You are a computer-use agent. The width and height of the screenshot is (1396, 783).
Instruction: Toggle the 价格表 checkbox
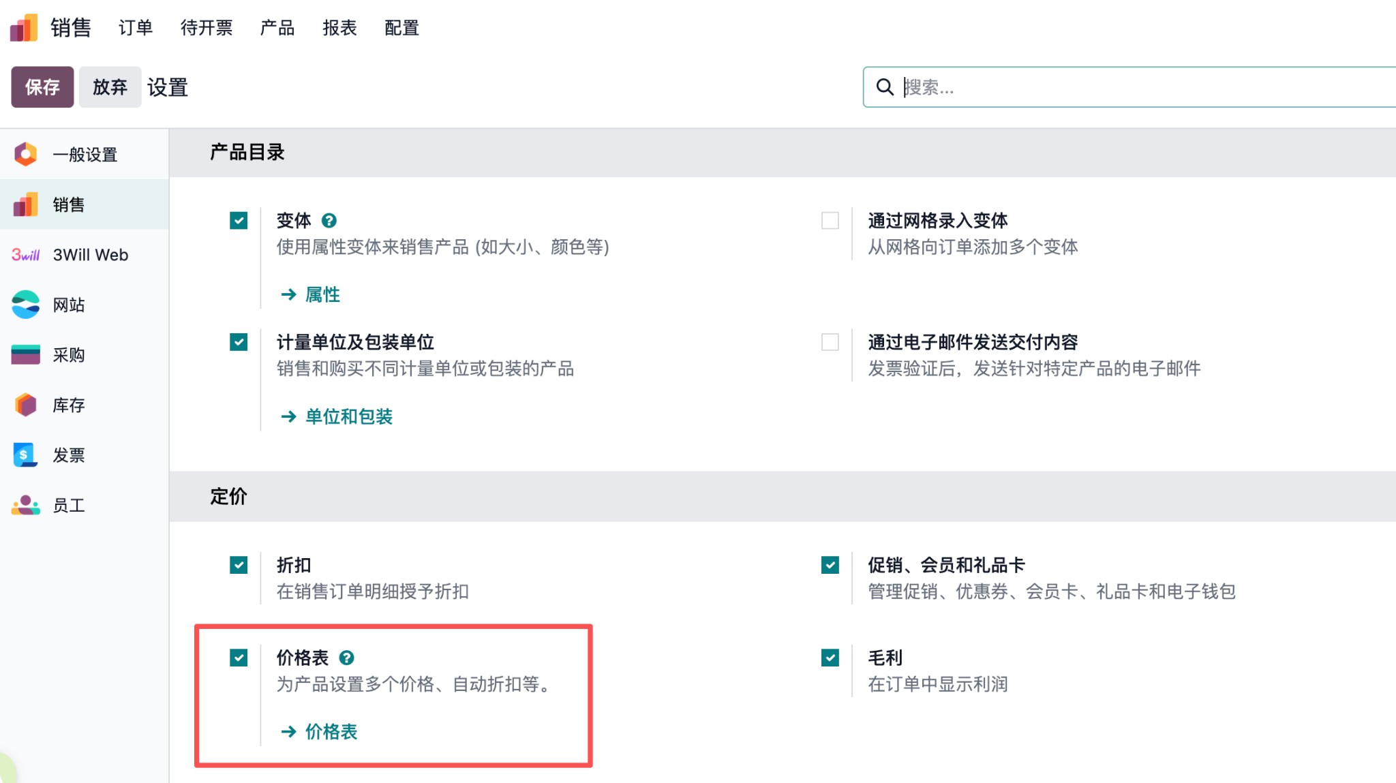[x=239, y=658]
